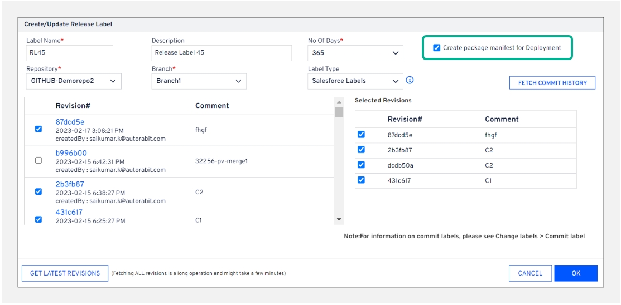This screenshot has height=305, width=621.
Task: Open Label Type Salesforce Labels dropdown
Action: click(x=355, y=81)
